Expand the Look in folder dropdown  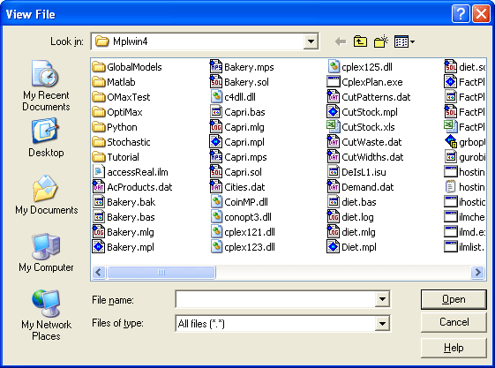(x=311, y=41)
